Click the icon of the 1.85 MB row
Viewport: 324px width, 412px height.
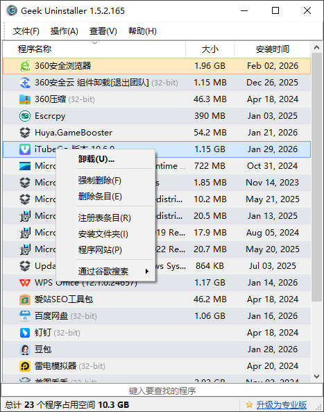point(25,183)
